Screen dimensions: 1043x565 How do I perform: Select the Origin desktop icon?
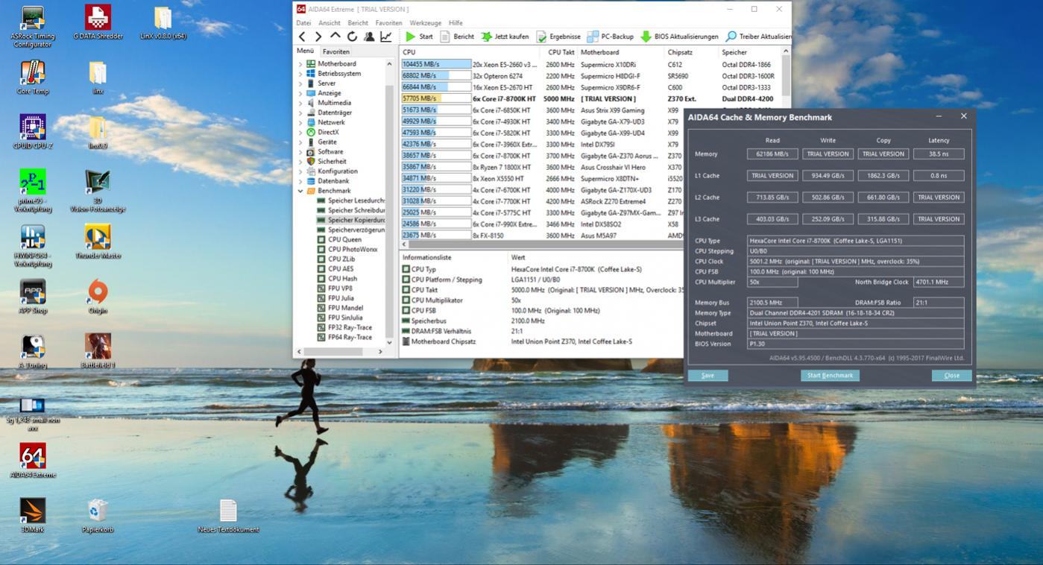coord(98,297)
